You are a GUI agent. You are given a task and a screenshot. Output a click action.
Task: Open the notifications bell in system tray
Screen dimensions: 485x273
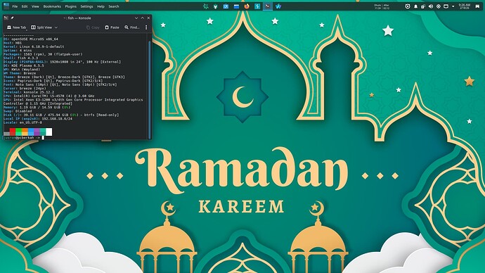pos(415,6)
